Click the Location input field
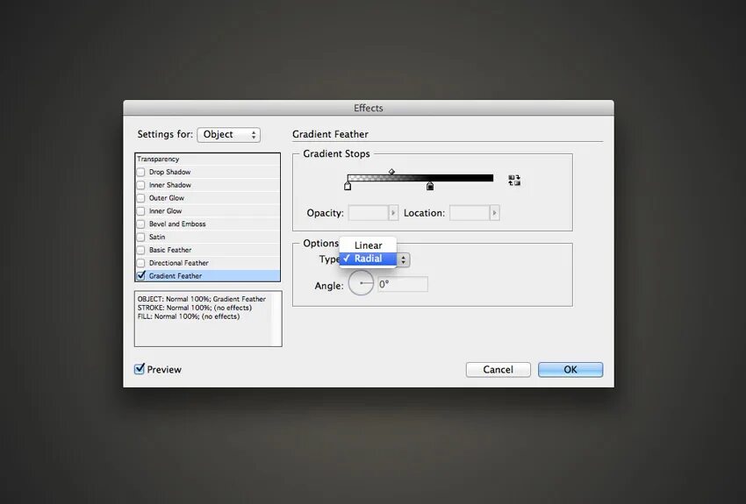Image resolution: width=746 pixels, height=504 pixels. (x=470, y=213)
